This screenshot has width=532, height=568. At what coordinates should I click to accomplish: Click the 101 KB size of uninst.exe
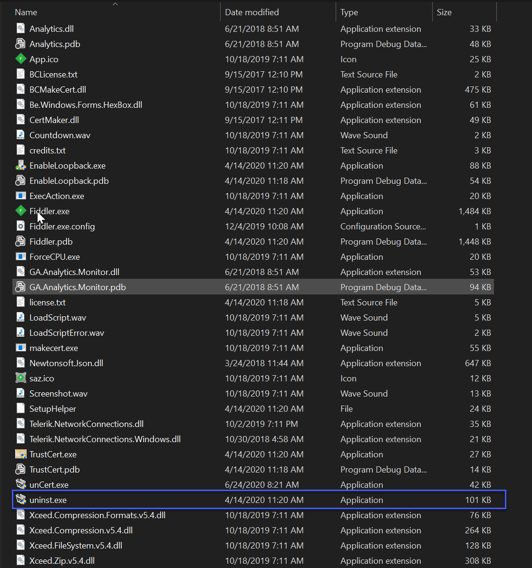(478, 500)
